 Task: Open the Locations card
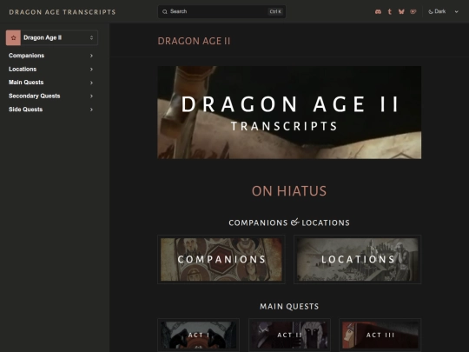[358, 259]
